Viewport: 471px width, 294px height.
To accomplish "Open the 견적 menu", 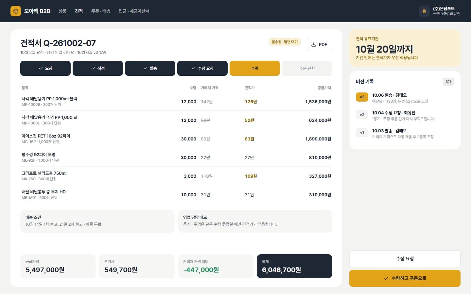I will pos(79,11).
